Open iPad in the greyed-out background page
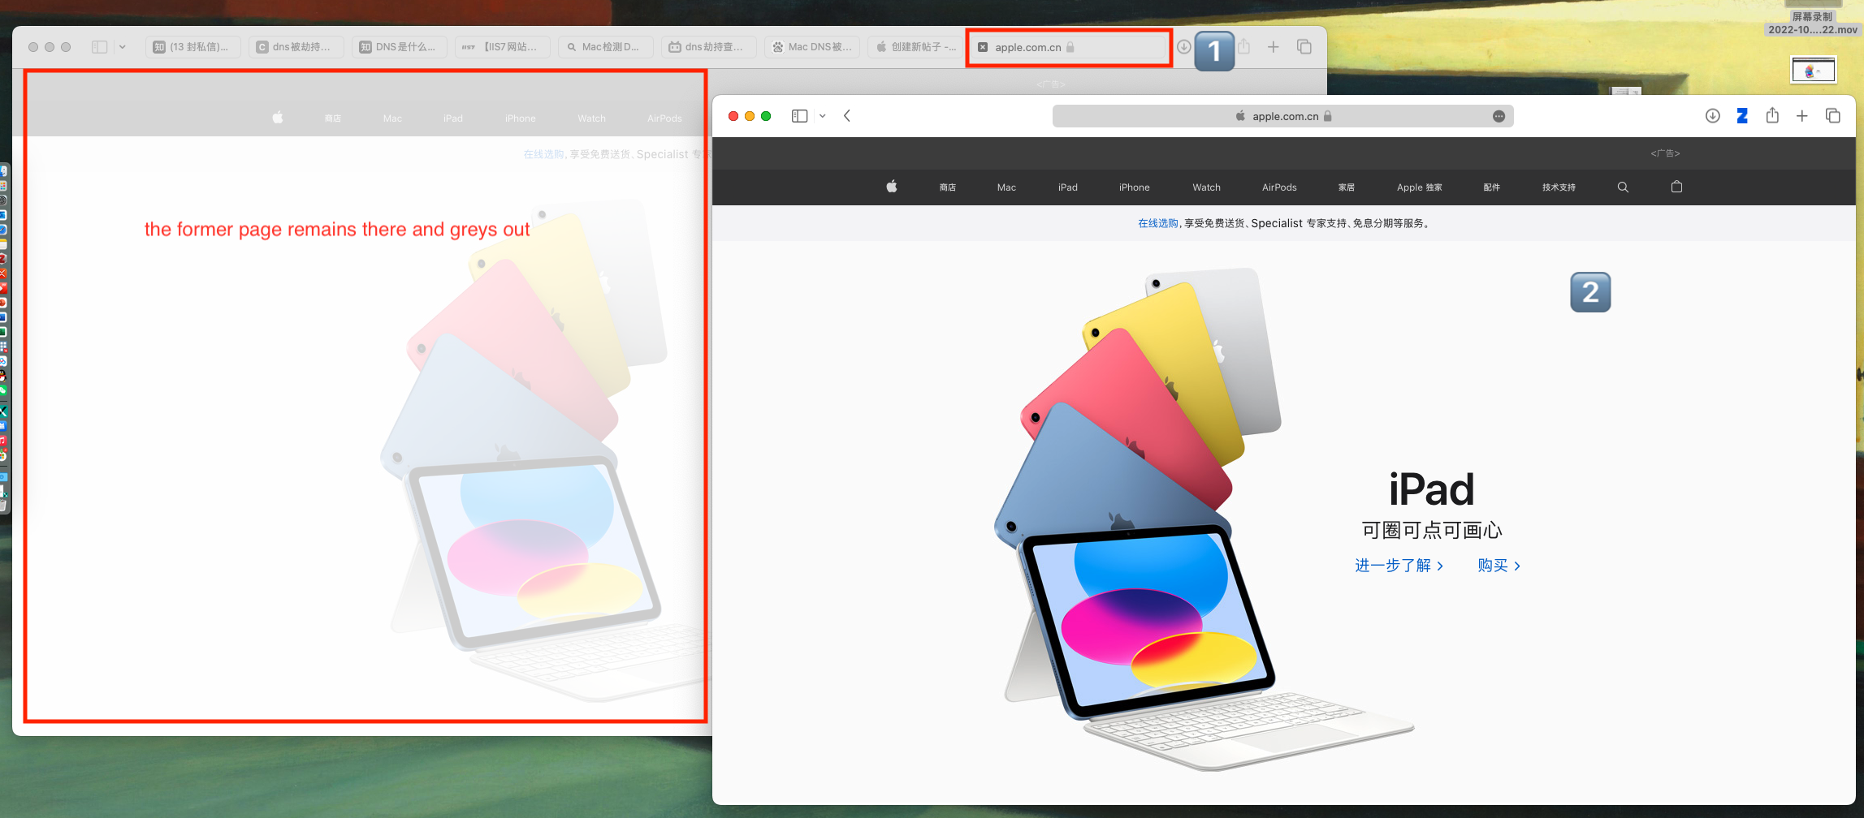Image resolution: width=1864 pixels, height=818 pixels. pyautogui.click(x=453, y=118)
